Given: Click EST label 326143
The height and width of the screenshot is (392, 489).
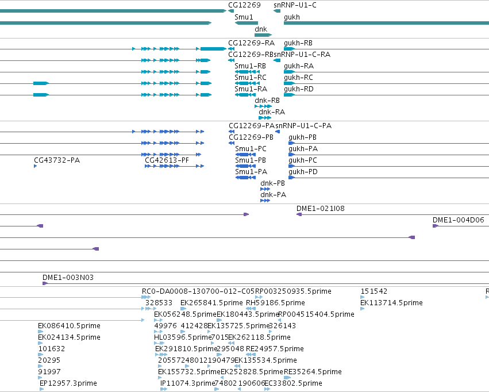Looking at the screenshot, I should click(283, 326).
